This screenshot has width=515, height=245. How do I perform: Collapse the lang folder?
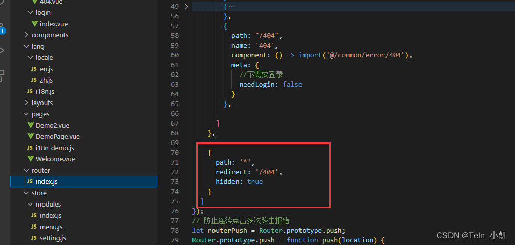[26, 46]
